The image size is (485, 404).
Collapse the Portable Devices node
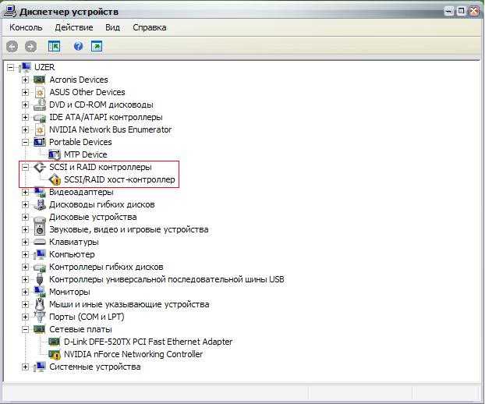[x=26, y=142]
